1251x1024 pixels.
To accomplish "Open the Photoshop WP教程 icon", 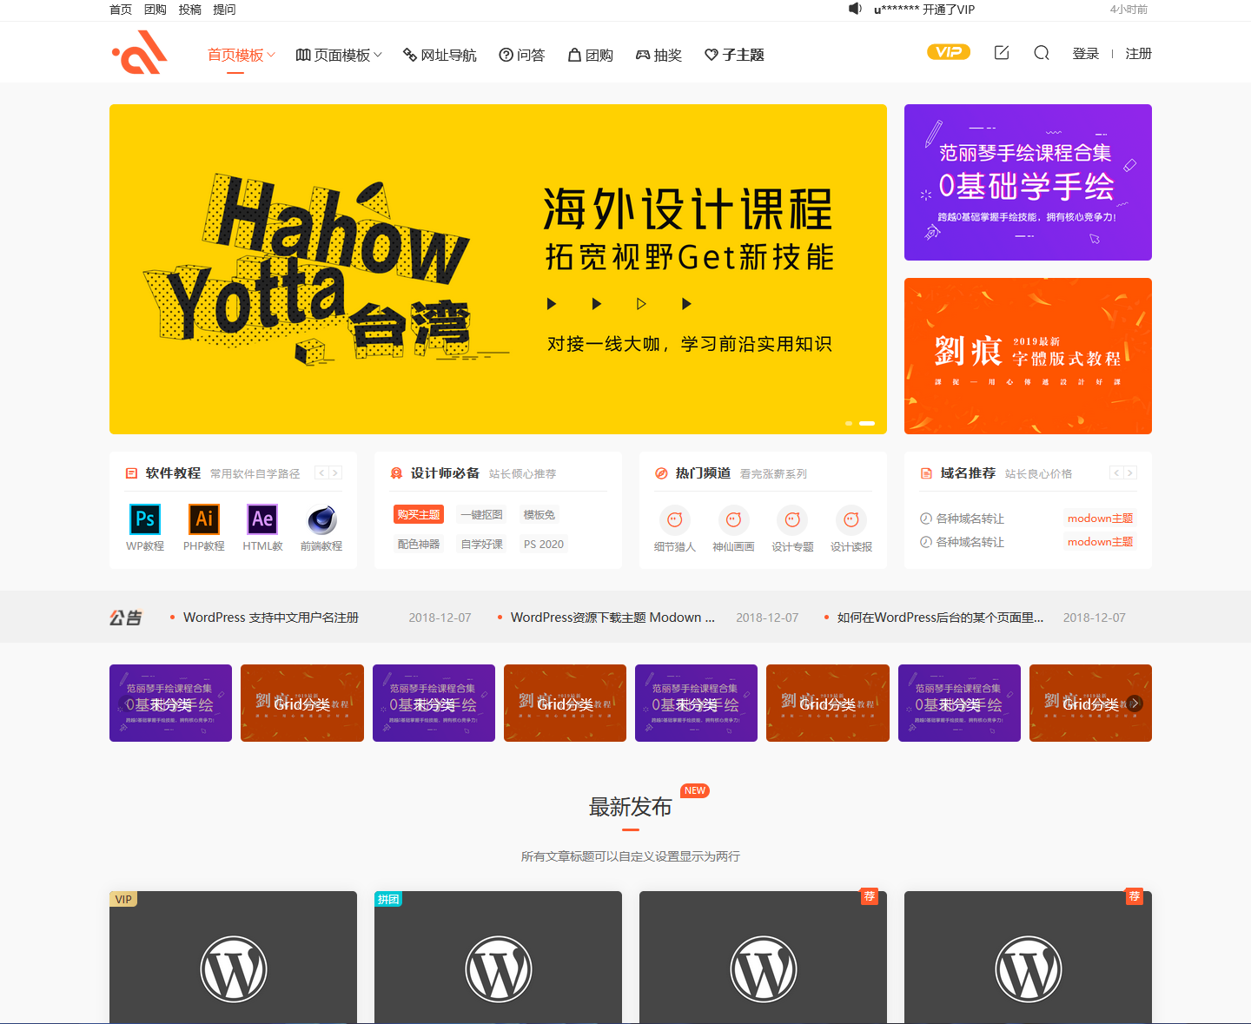I will [145, 519].
